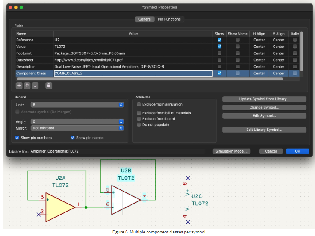315x236 pixels.
Task: Switch to the Pin Functions tab
Action: pyautogui.click(x=169, y=19)
